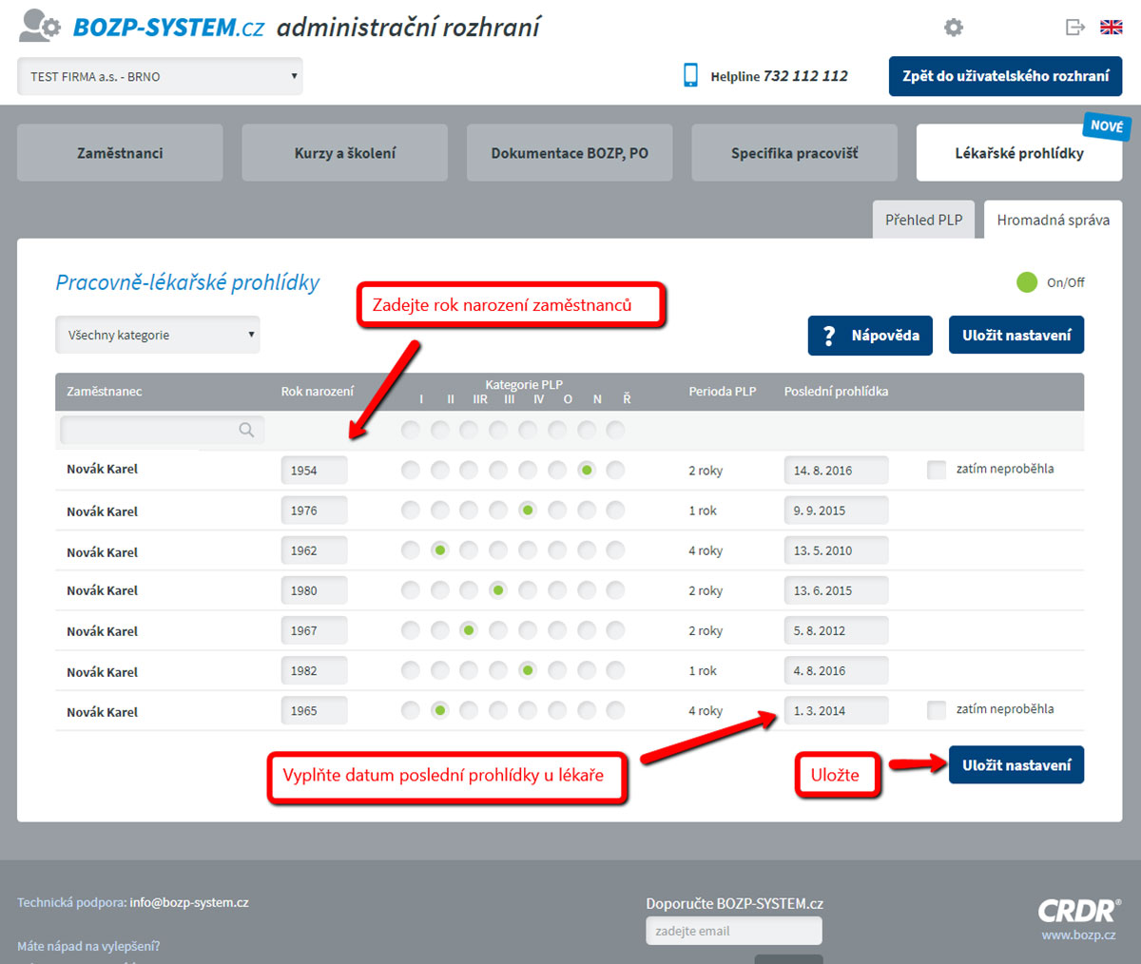Viewport: 1141px width, 964px height.
Task: Open the Zaměstnanci tab
Action: (x=120, y=153)
